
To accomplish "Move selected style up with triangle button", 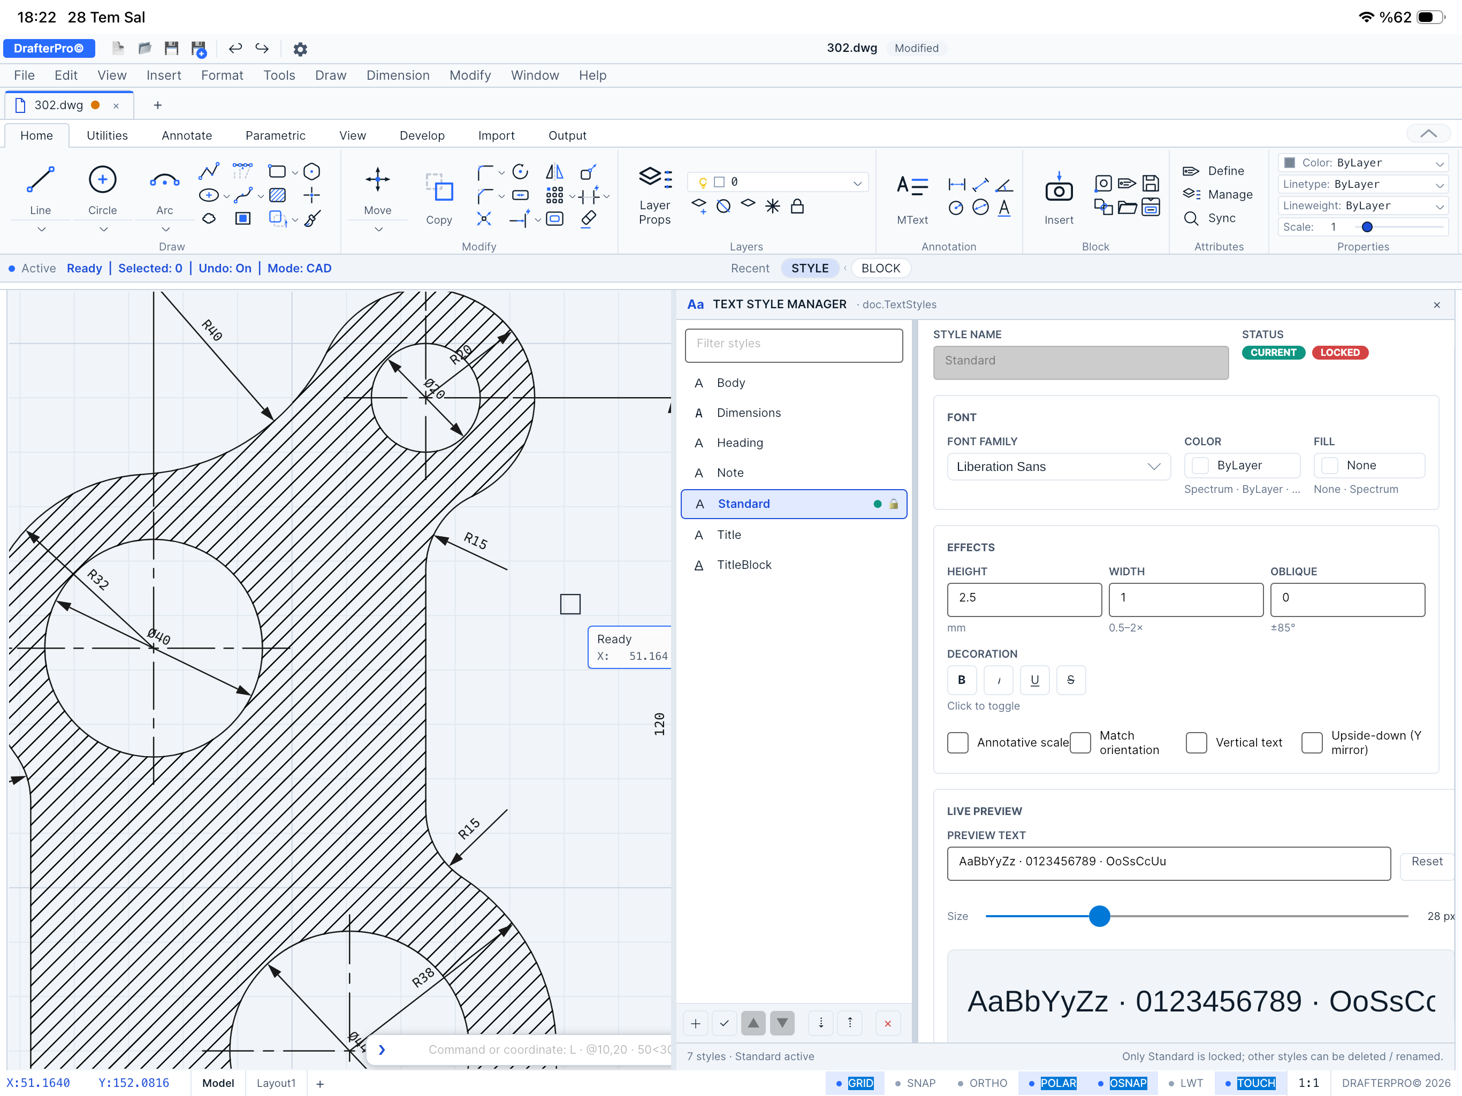I will tap(753, 1023).
